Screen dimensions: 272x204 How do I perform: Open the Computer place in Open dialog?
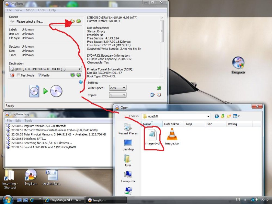(128, 177)
